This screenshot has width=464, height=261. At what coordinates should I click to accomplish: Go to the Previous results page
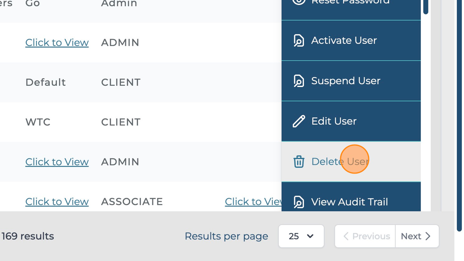pos(365,236)
